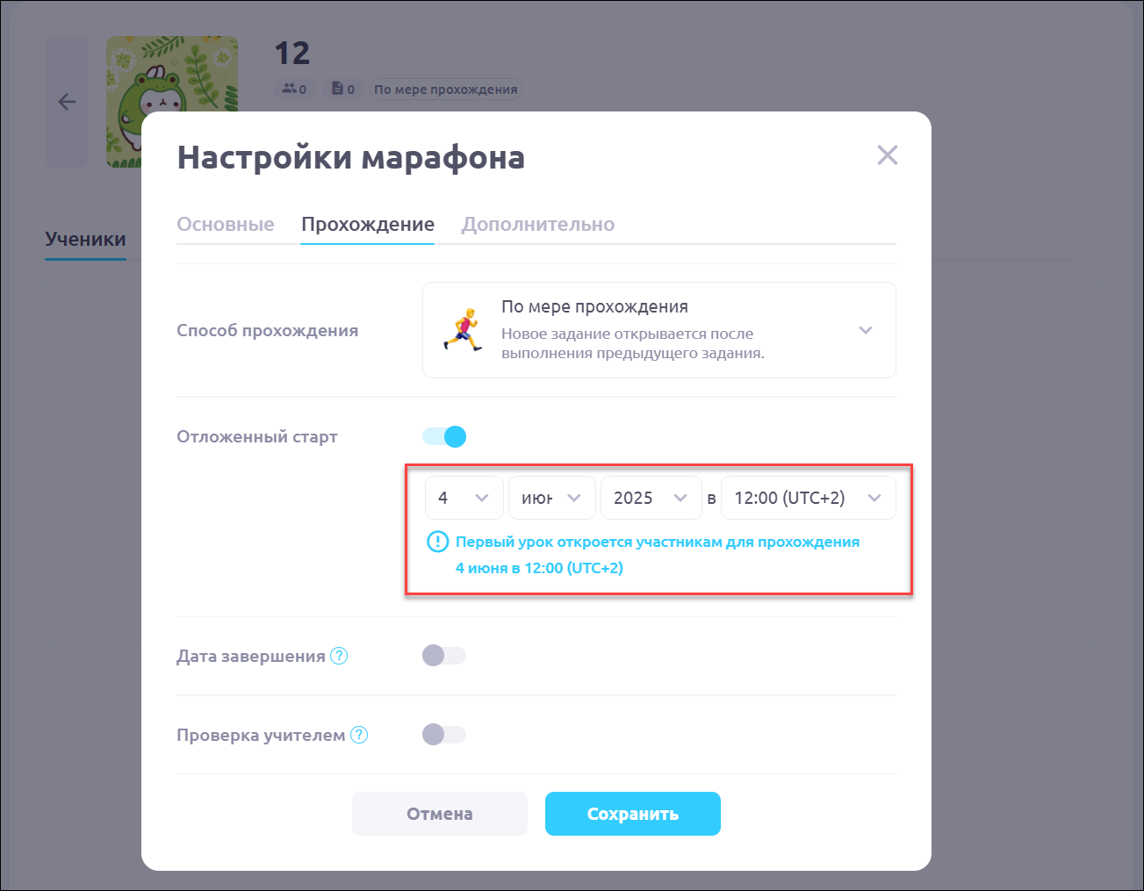This screenshot has width=1144, height=891.
Task: Click the help icon beside Проверка учителем
Action: point(359,735)
